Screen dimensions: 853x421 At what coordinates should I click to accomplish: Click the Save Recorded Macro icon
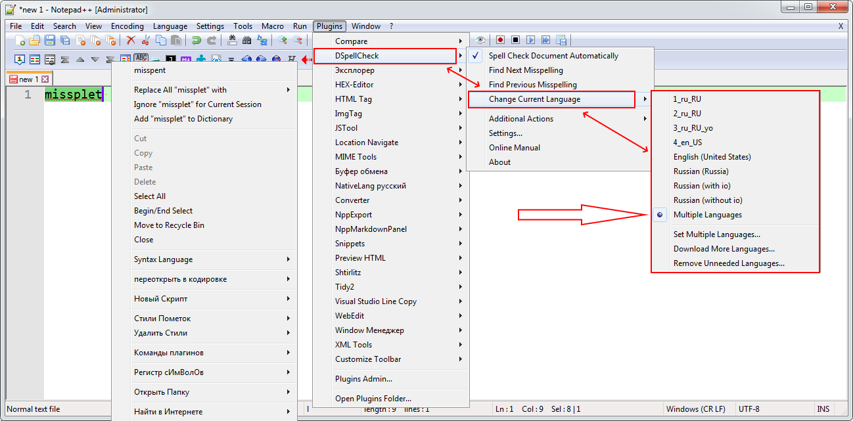click(561, 41)
